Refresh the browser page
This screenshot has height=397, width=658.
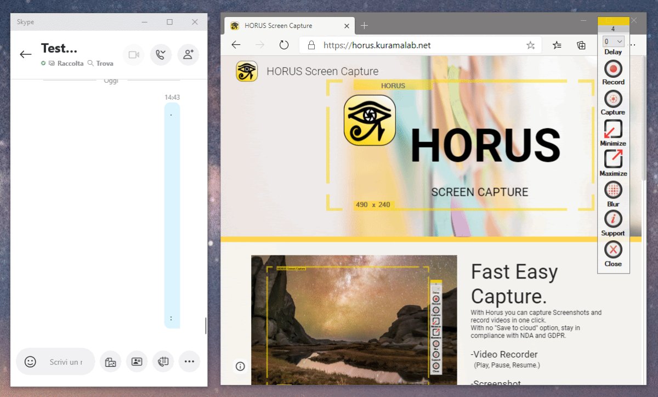click(x=284, y=45)
